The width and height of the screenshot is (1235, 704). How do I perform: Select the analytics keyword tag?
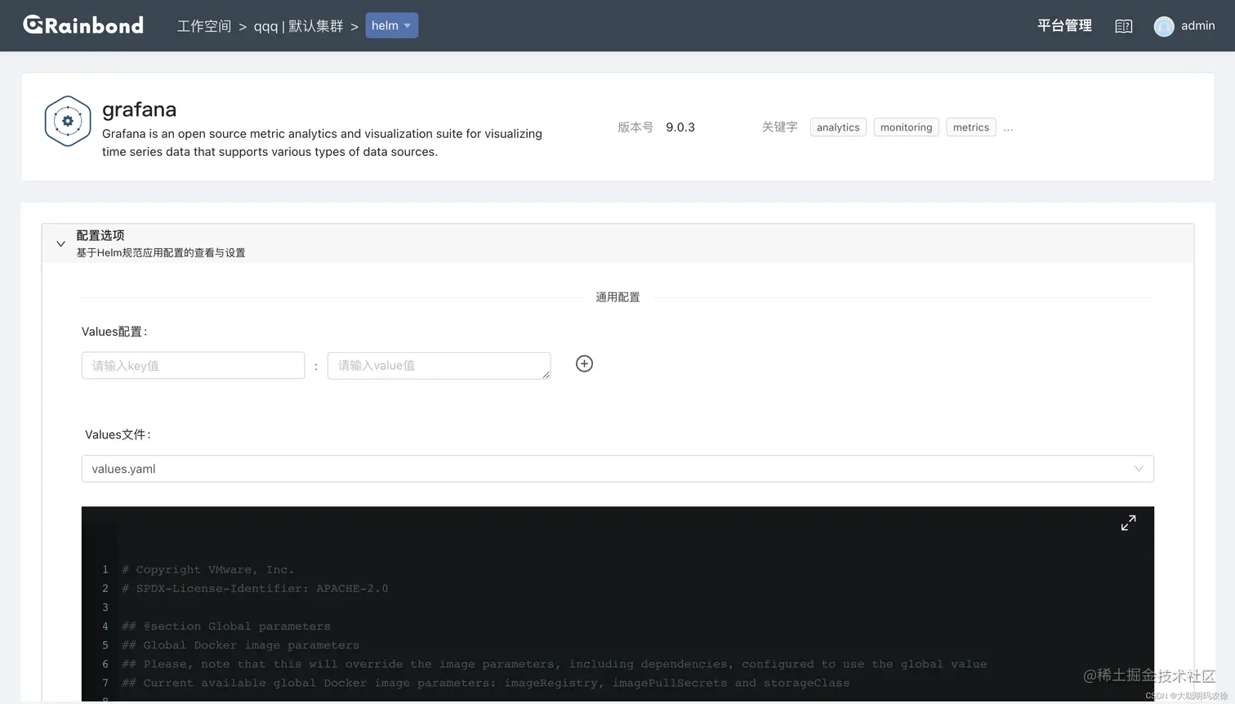[x=838, y=127]
